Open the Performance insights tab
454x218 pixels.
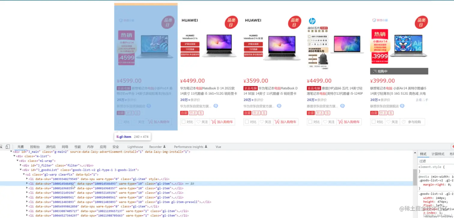pyautogui.click(x=191, y=147)
